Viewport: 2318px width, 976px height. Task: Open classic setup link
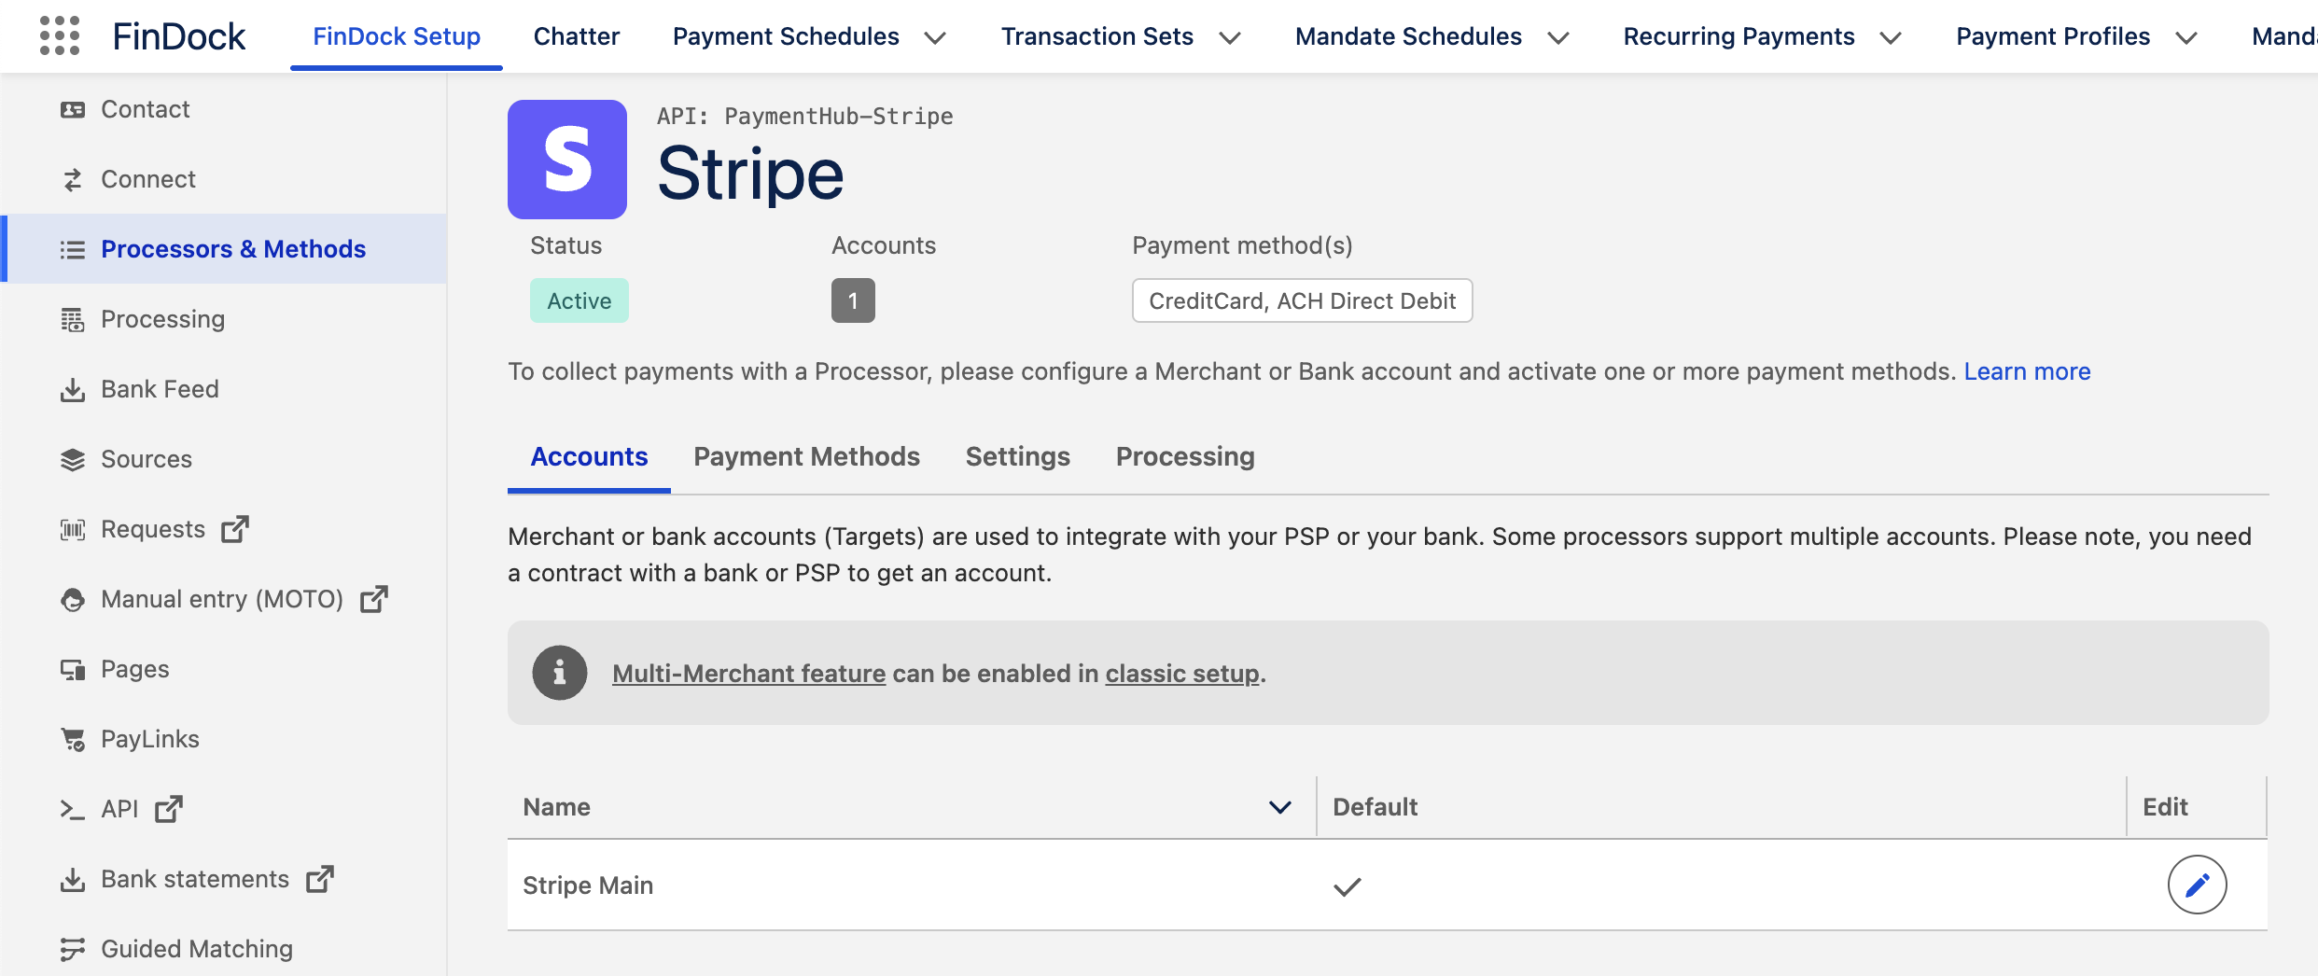click(1180, 673)
